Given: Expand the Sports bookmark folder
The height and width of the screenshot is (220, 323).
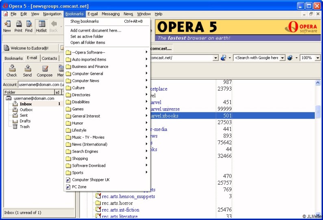Looking at the screenshot, I should pos(107,172).
